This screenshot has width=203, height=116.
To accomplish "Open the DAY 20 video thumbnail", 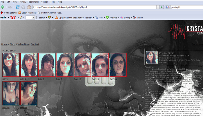I will tap(100, 65).
